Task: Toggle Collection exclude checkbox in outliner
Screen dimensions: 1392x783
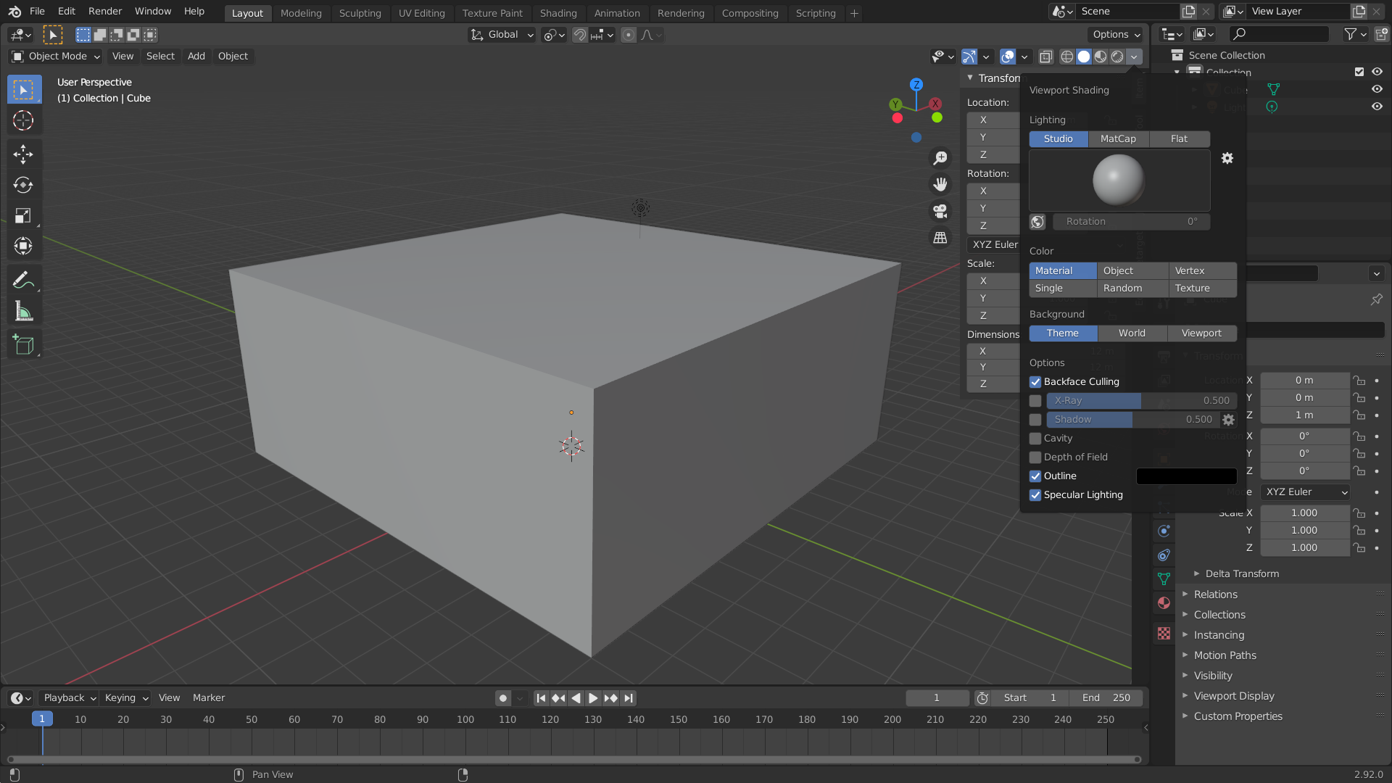Action: point(1359,72)
